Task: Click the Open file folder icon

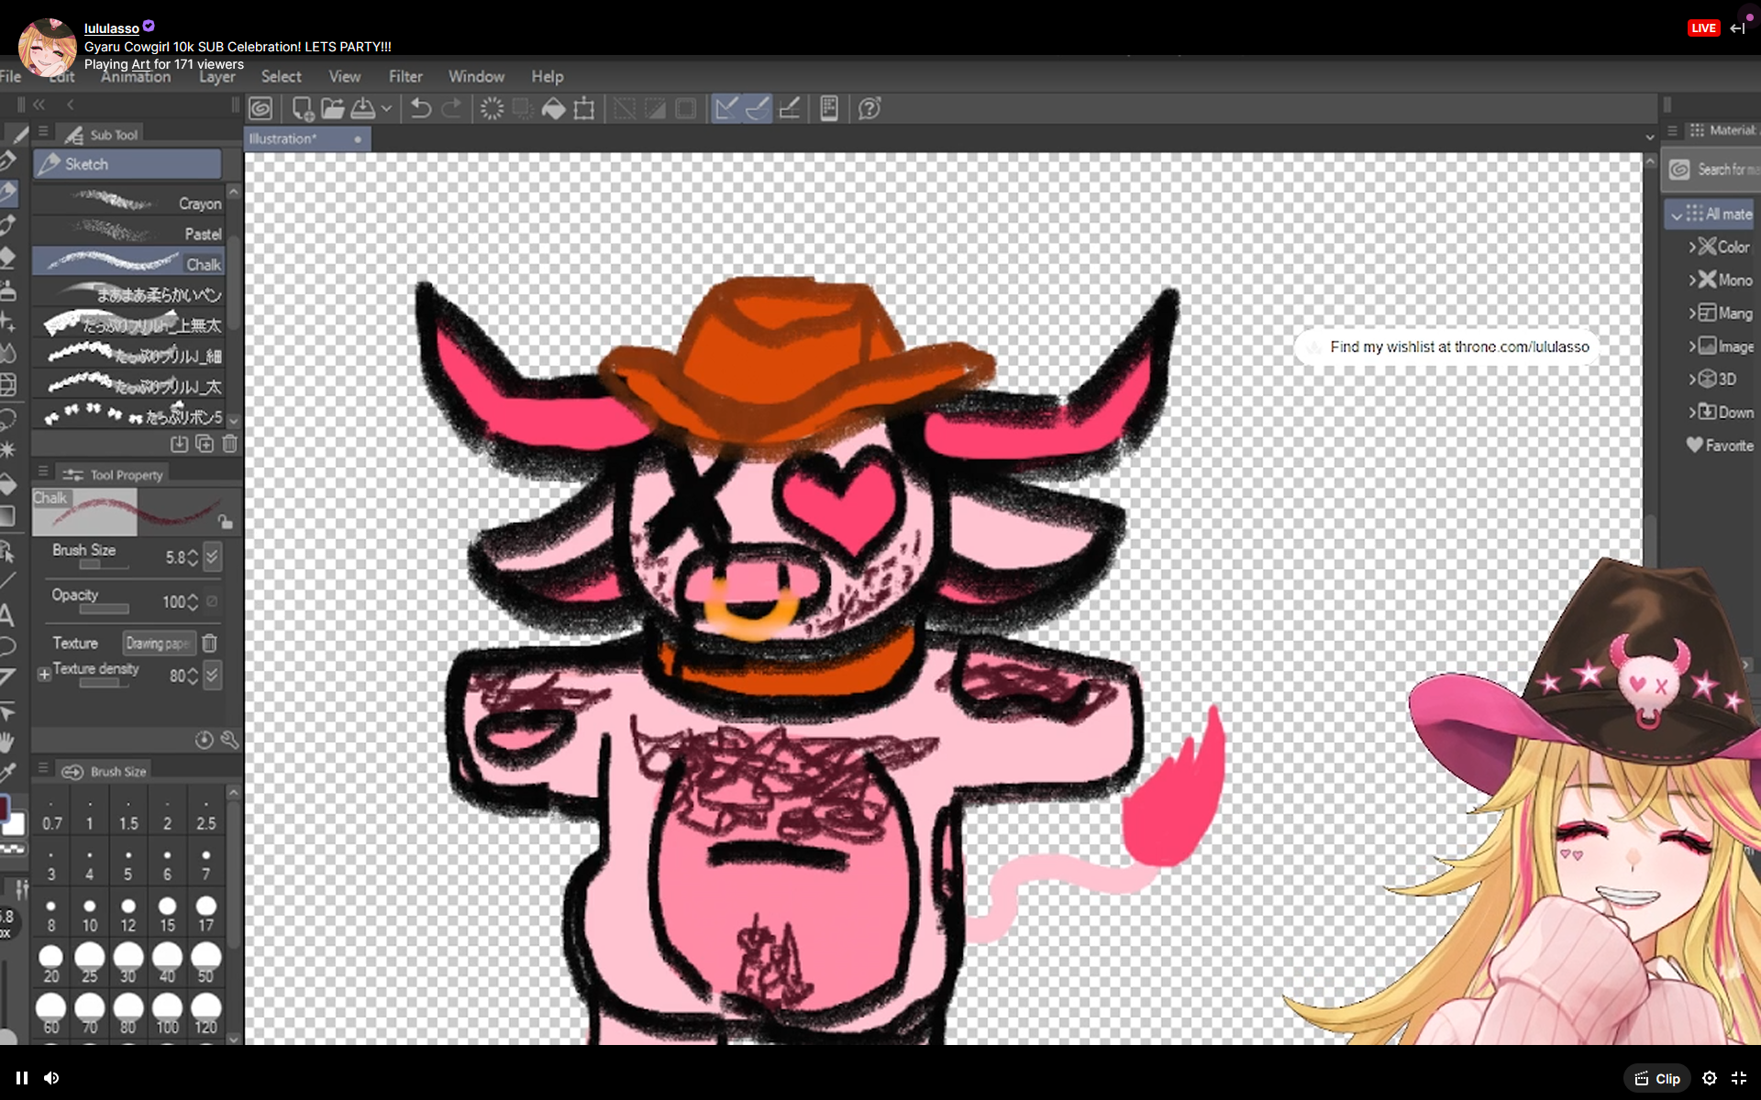Action: click(x=333, y=109)
